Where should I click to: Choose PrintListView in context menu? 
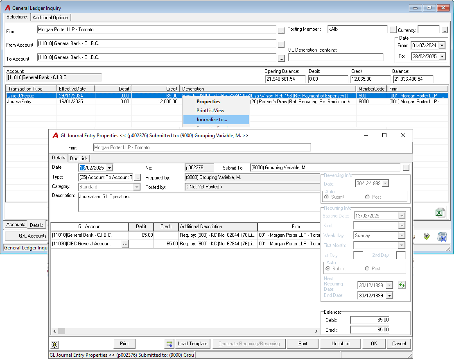pos(216,111)
